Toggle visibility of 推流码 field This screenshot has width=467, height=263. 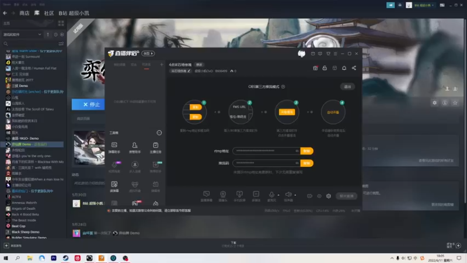click(297, 163)
